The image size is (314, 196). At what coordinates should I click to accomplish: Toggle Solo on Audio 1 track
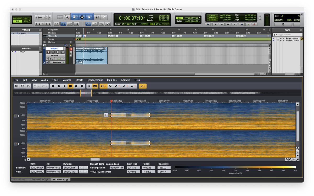58,52
